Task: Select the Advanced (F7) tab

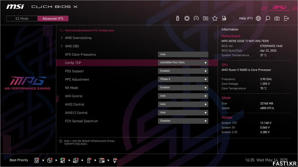Action: point(53,19)
